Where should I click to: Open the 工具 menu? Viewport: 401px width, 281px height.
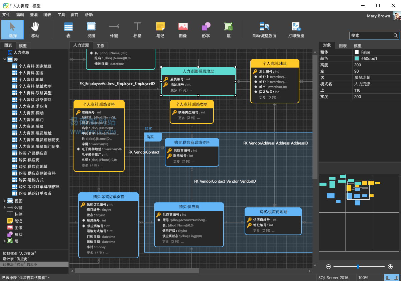61,15
